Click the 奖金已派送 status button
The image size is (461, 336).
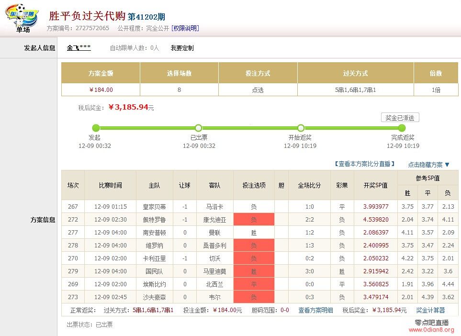pyautogui.click(x=400, y=118)
